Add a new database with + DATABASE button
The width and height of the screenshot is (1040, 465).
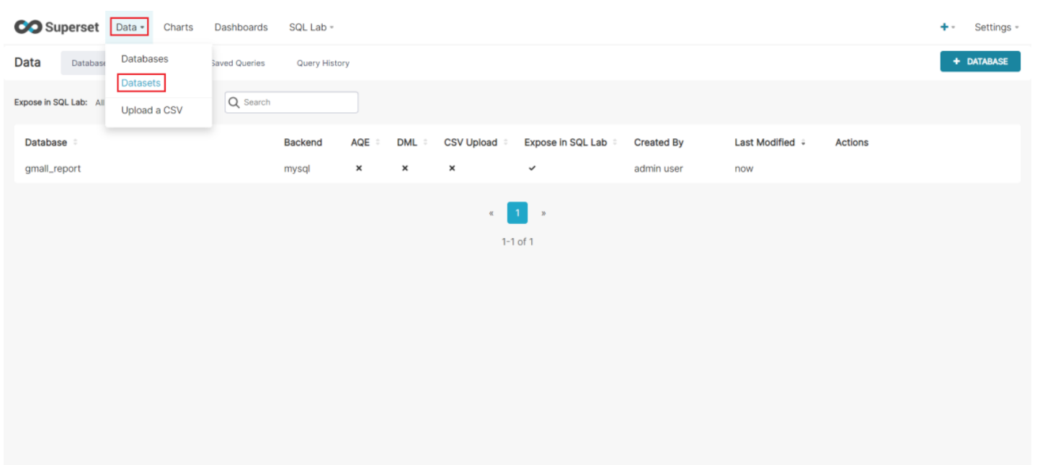click(980, 61)
